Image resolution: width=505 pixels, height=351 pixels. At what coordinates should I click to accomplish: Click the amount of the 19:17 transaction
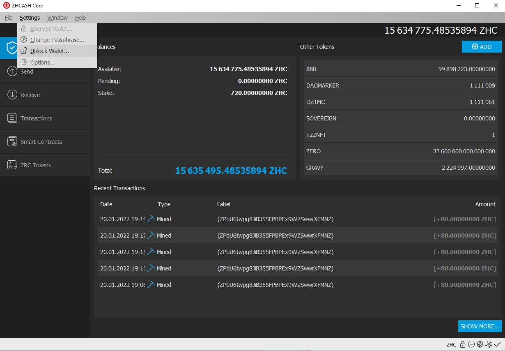click(465, 236)
